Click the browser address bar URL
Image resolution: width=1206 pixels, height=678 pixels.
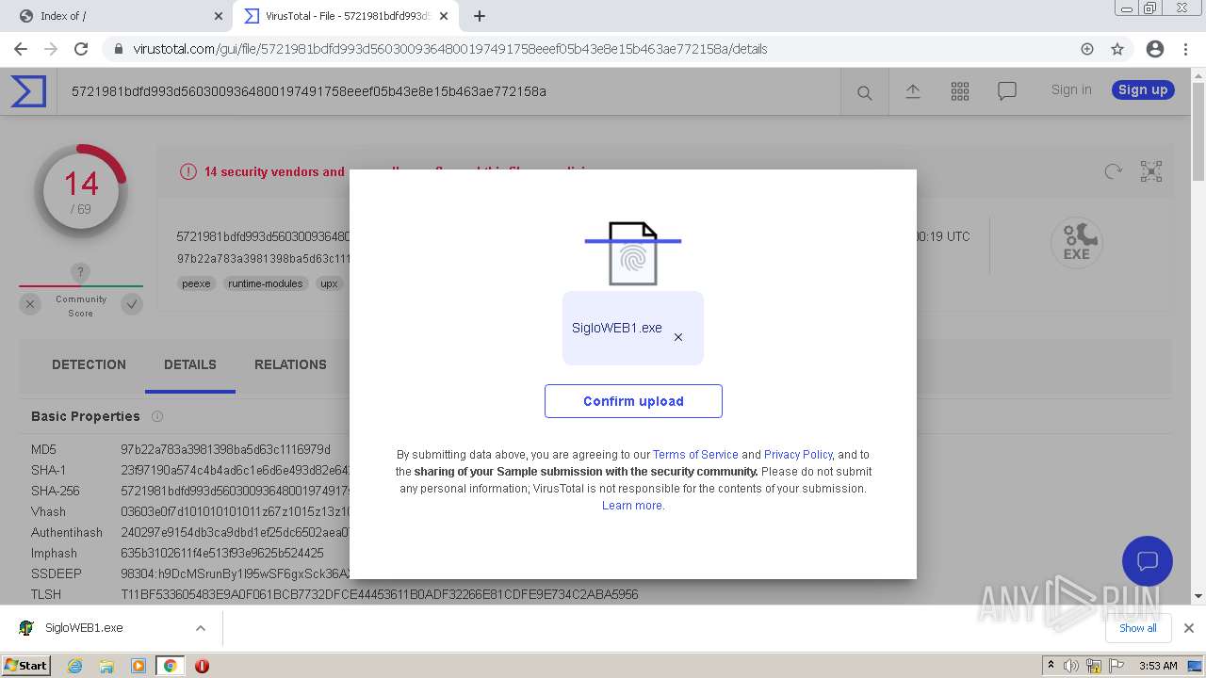coord(450,49)
